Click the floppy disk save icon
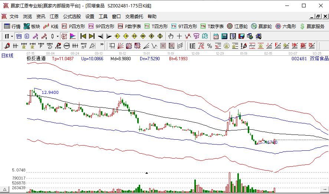This screenshot has width=329, height=194. point(241,36)
